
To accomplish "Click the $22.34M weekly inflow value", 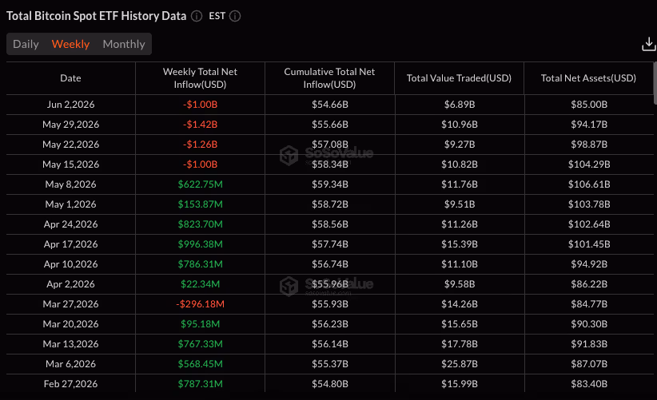I will coord(201,284).
